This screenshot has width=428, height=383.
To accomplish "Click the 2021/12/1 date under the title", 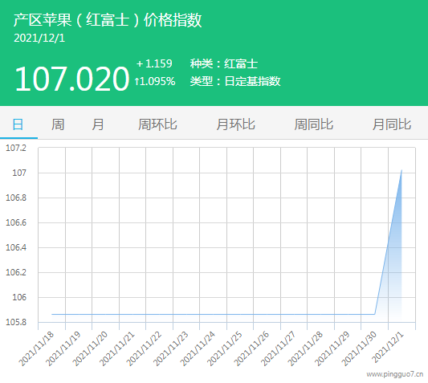I will click(39, 38).
